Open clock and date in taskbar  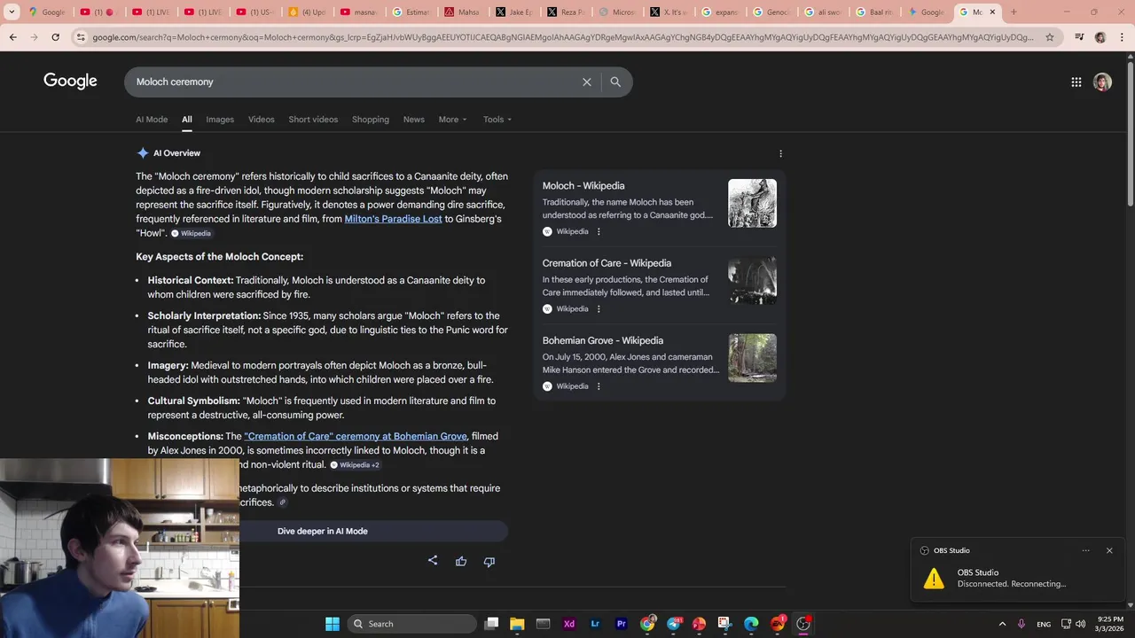(1110, 624)
